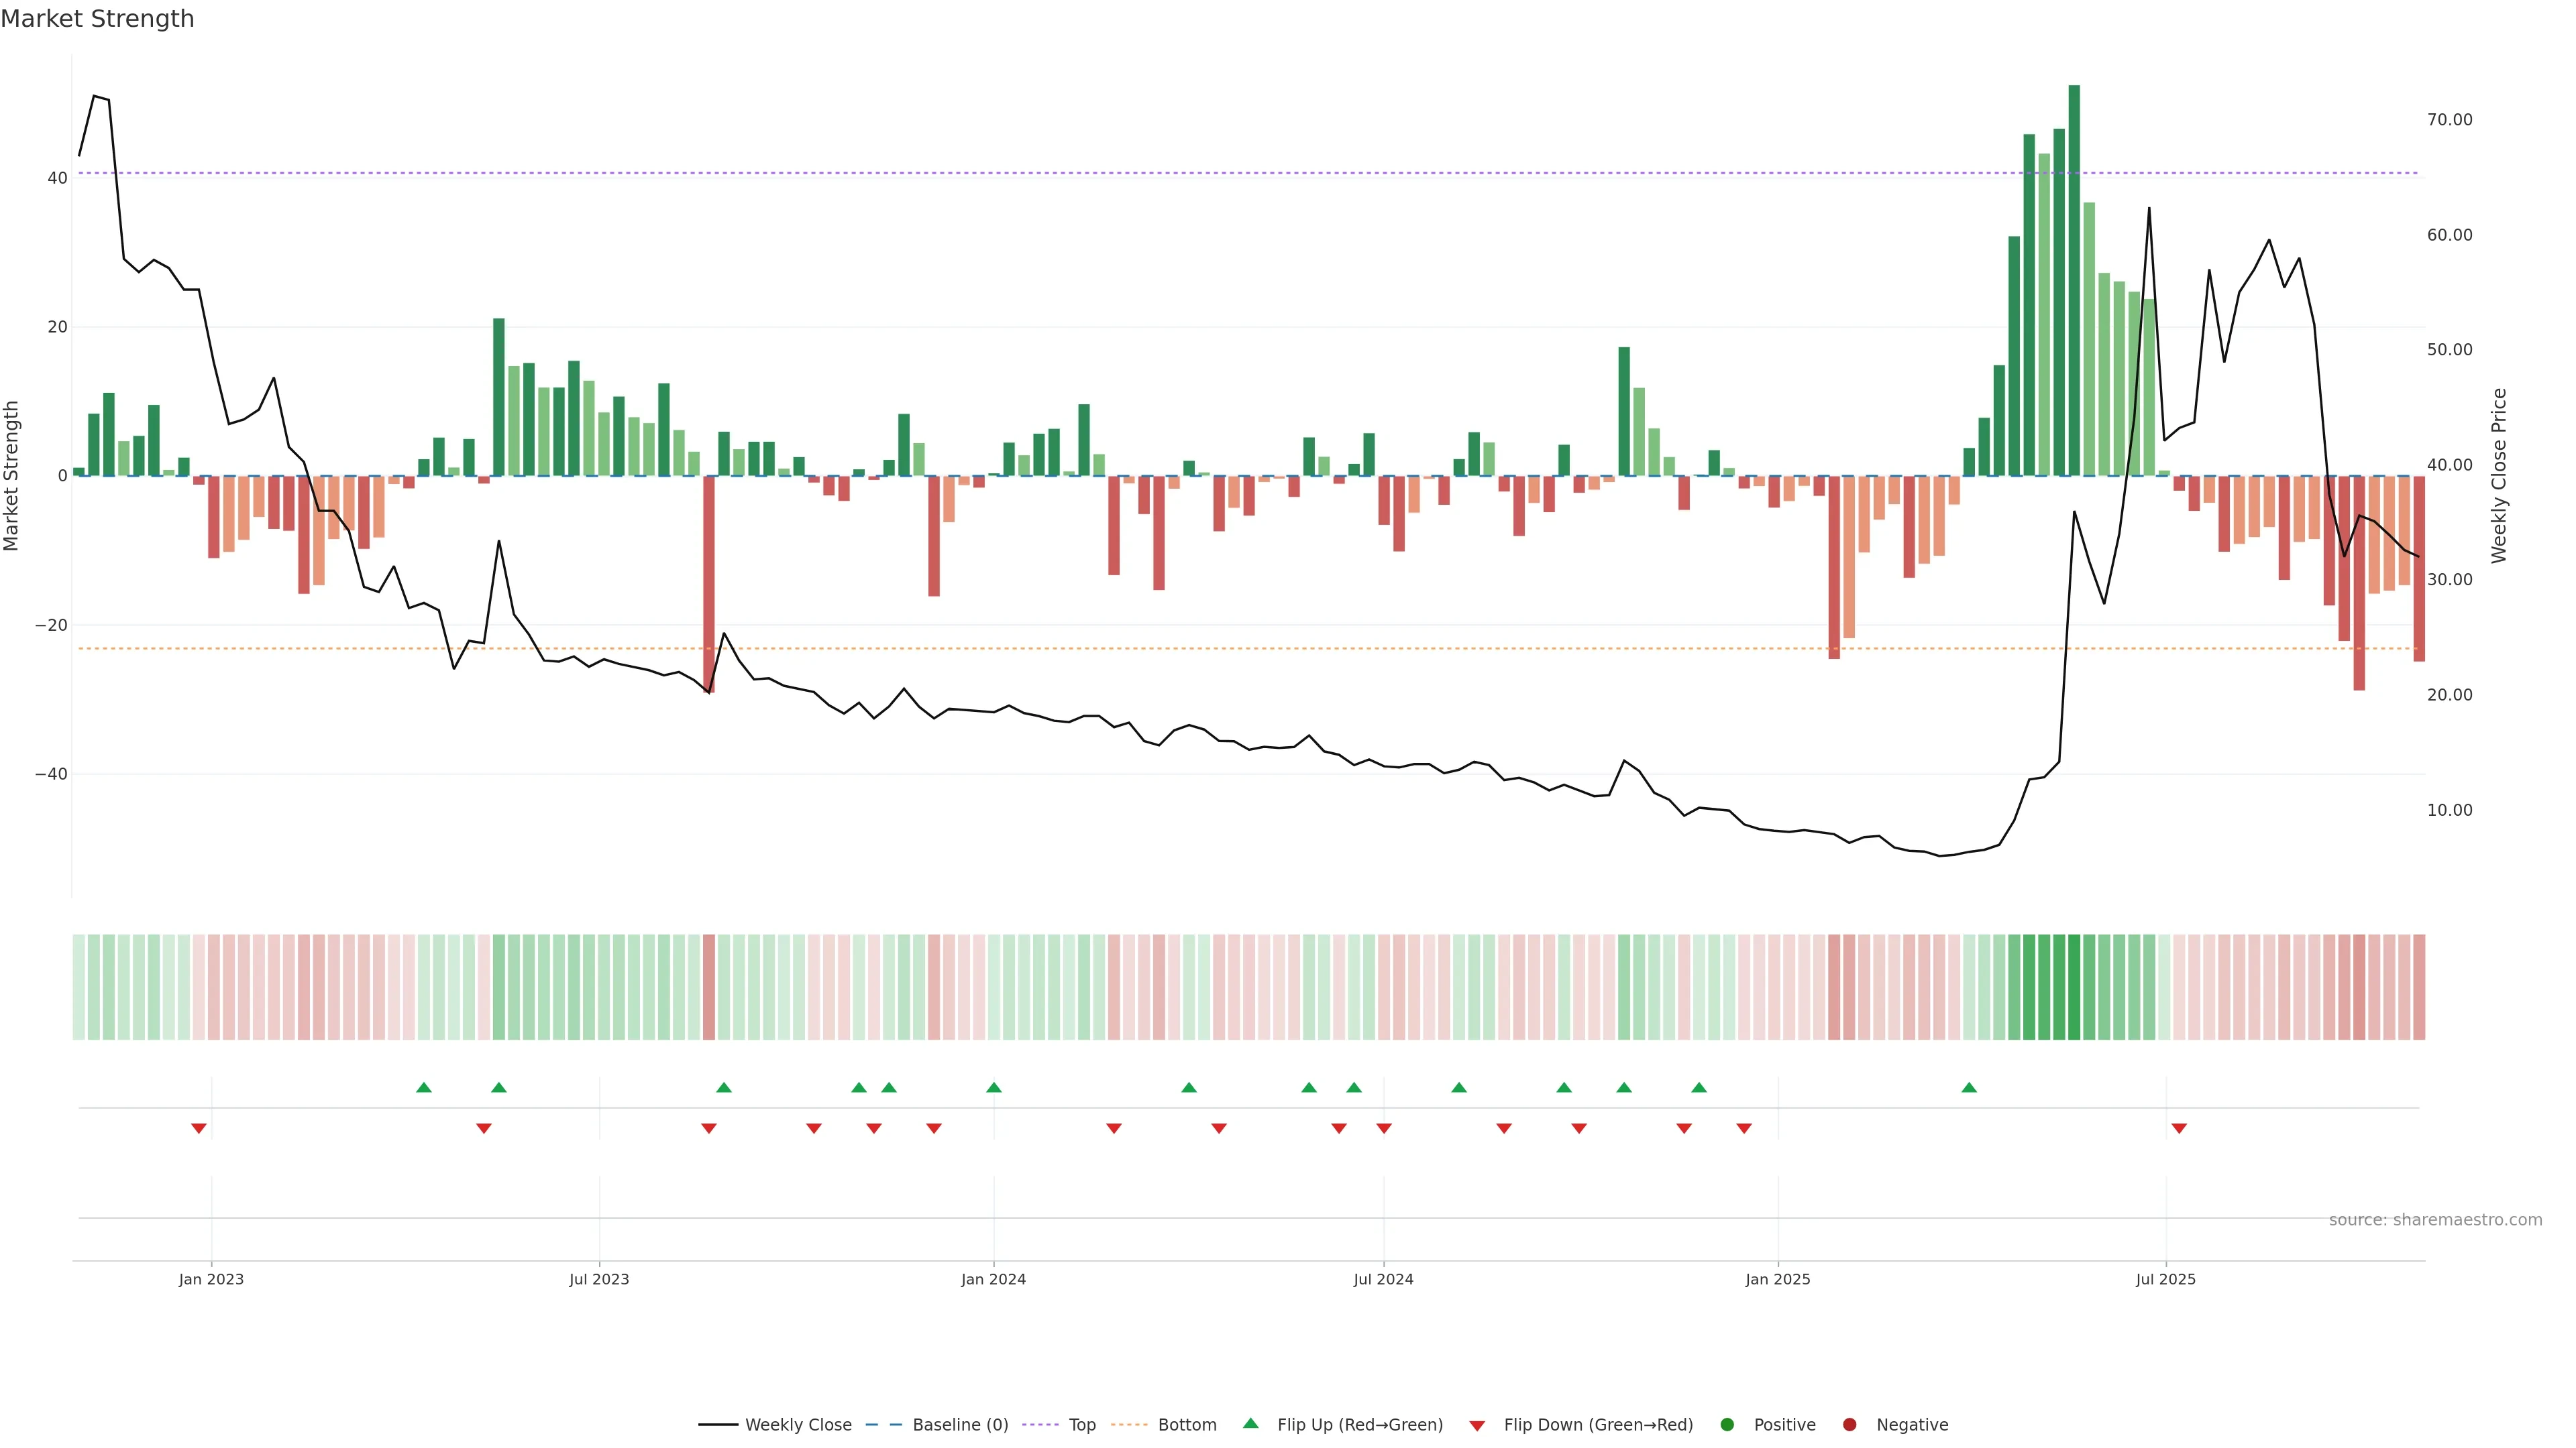Click the sharemaestro.com source text
This screenshot has height=1448, width=2576.
[2435, 1220]
